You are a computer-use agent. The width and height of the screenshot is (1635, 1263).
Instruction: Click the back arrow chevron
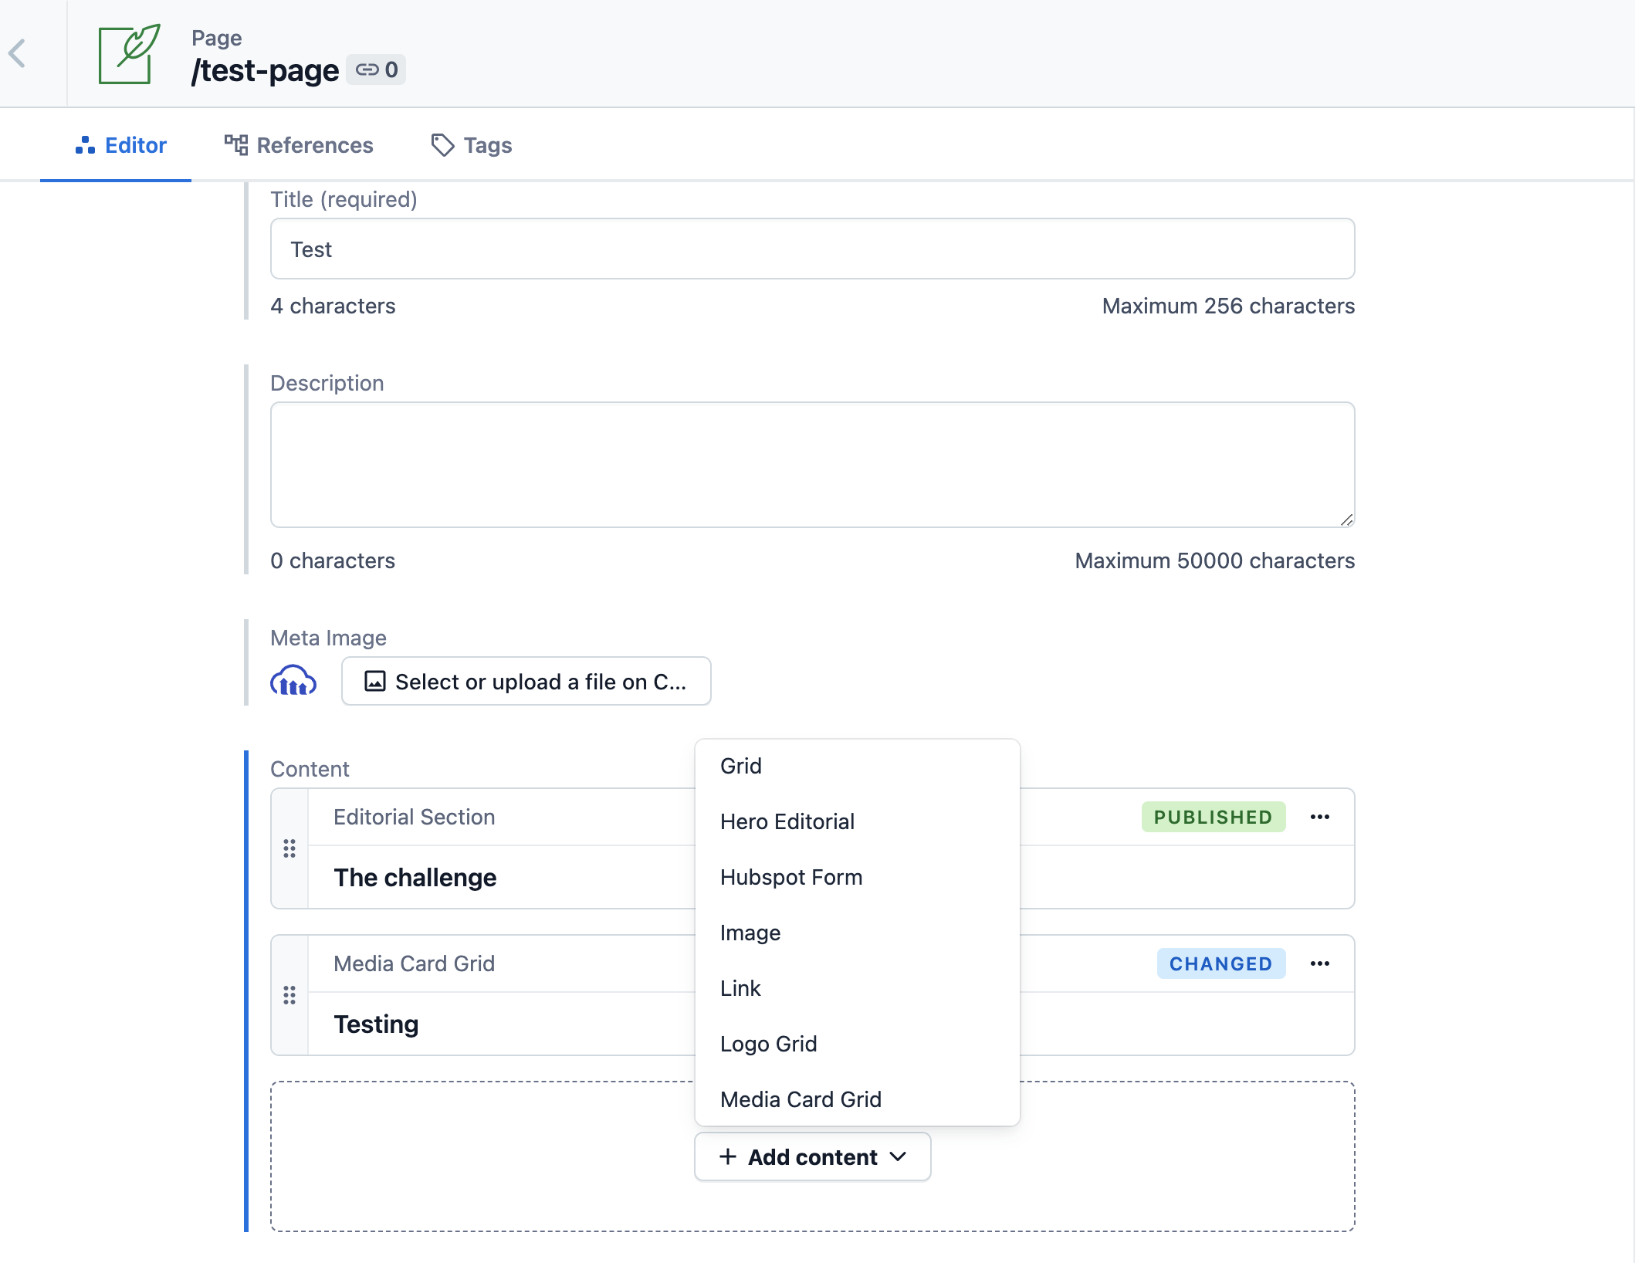point(18,54)
